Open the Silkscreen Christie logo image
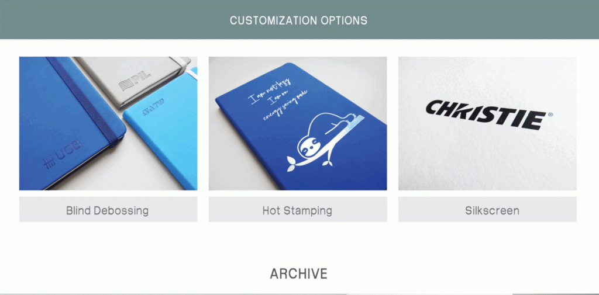 click(487, 123)
